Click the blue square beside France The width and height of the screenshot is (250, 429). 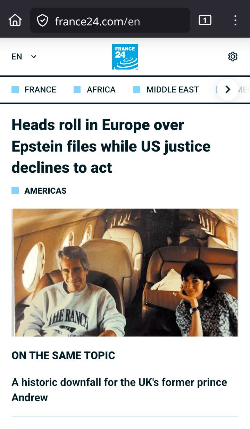point(15,90)
